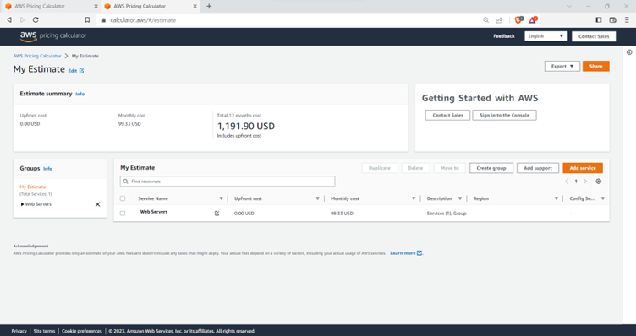
Task: Click the share page icon in address bar
Action: click(499, 19)
